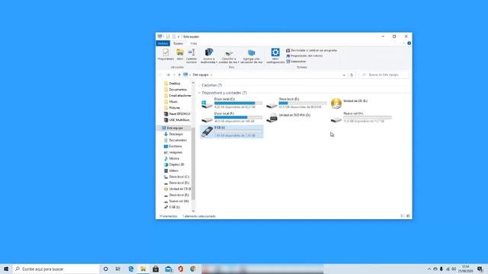Minimize the ribbon with its collapse chevron
The width and height of the screenshot is (488, 274).
[x=403, y=43]
